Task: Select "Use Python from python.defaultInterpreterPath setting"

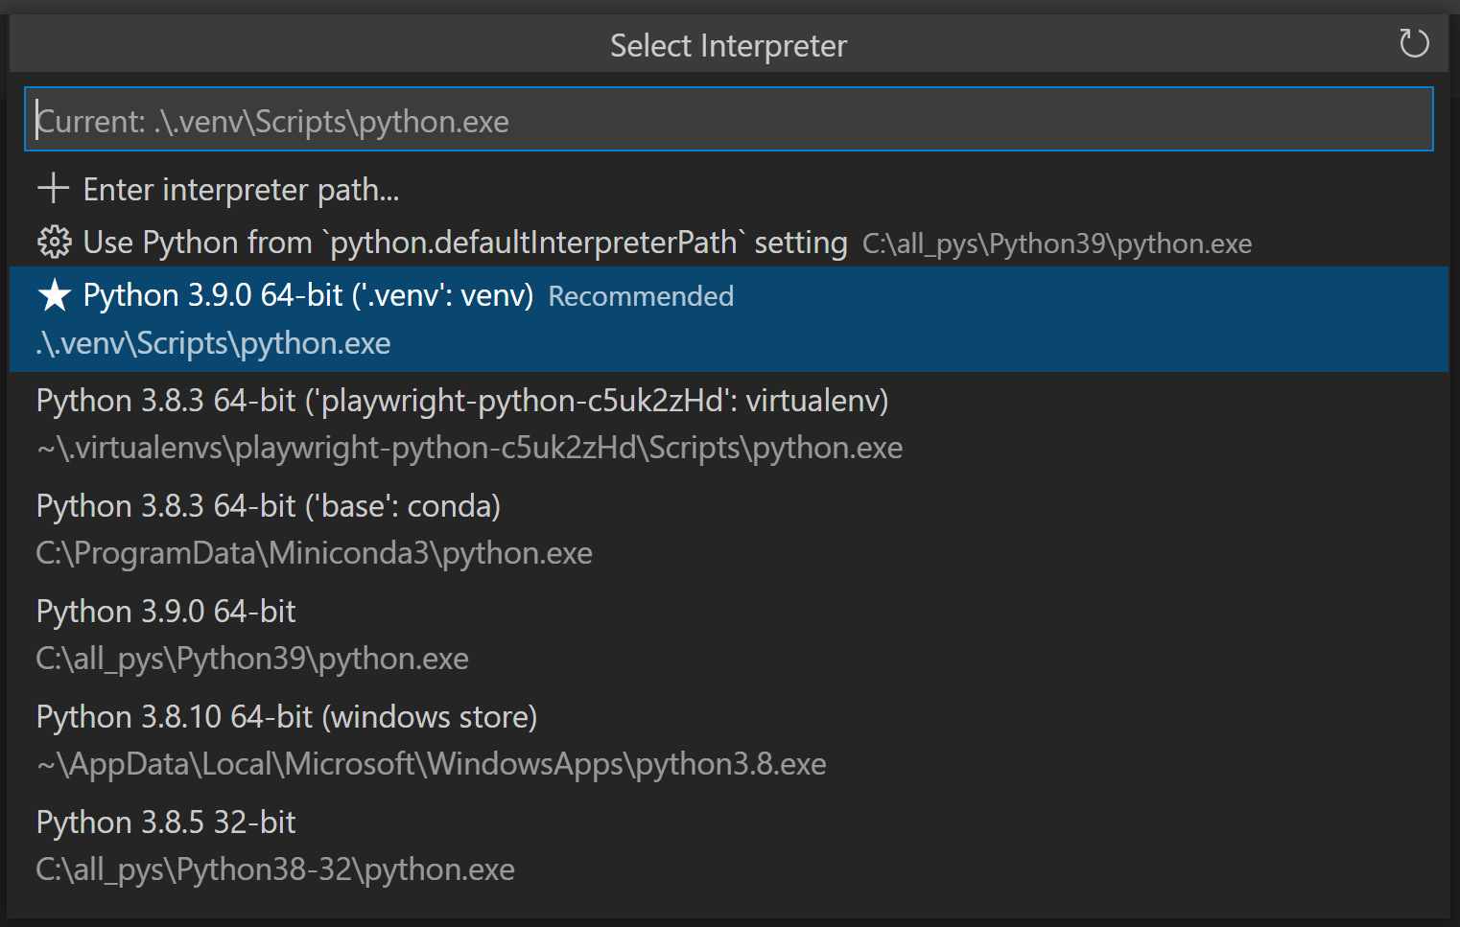Action: tap(464, 243)
